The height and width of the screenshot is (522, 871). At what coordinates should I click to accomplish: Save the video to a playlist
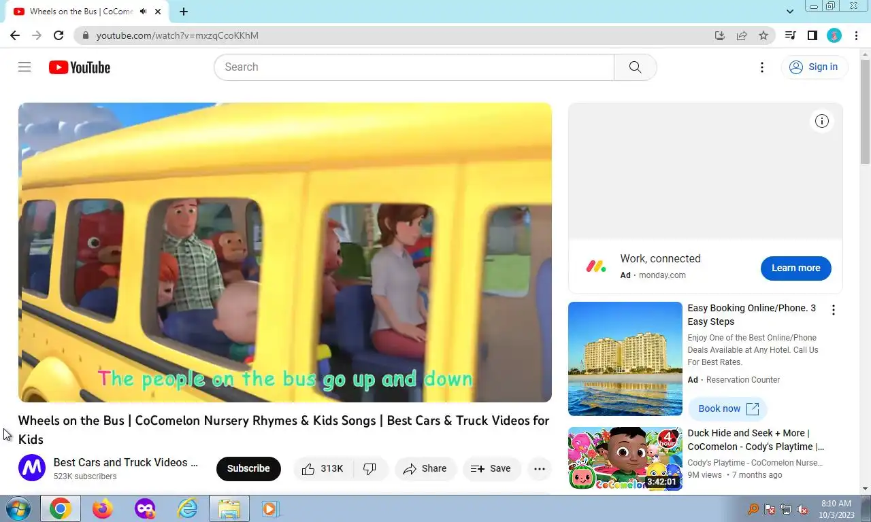tap(491, 468)
